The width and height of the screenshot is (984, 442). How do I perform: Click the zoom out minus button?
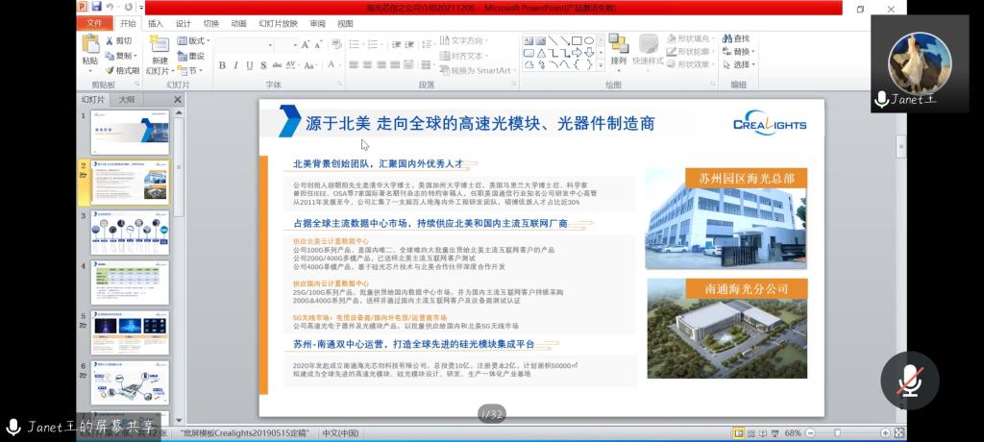(x=810, y=433)
